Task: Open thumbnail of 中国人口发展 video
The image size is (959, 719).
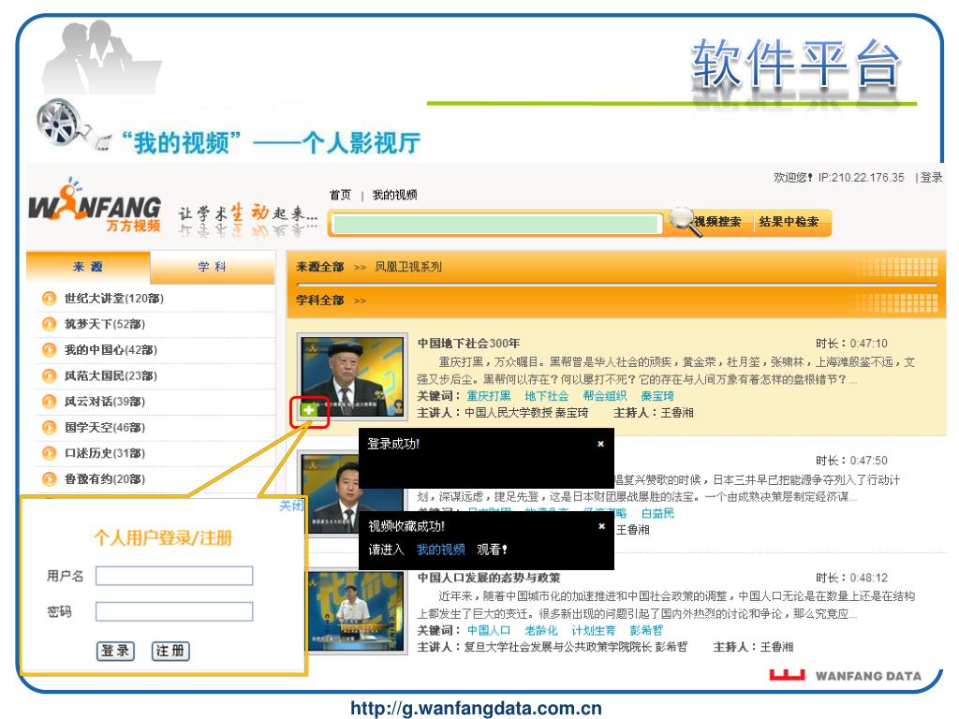Action: click(x=357, y=611)
